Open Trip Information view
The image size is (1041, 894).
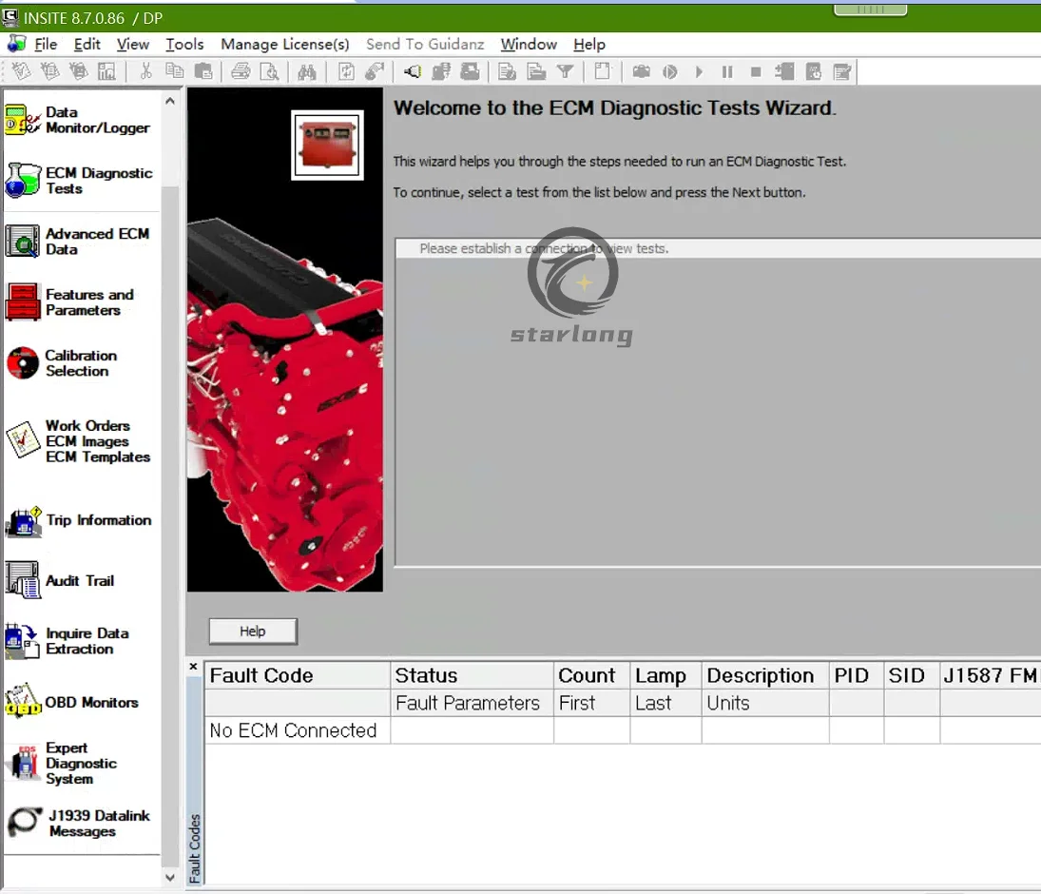(79, 521)
